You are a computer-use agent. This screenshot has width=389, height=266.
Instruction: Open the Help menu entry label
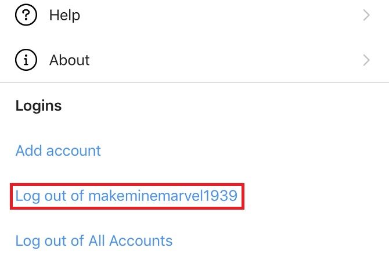[64, 15]
